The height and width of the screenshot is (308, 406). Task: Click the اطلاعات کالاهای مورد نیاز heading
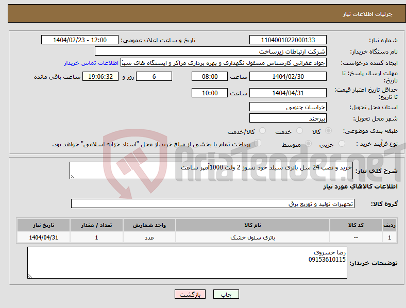360,186
